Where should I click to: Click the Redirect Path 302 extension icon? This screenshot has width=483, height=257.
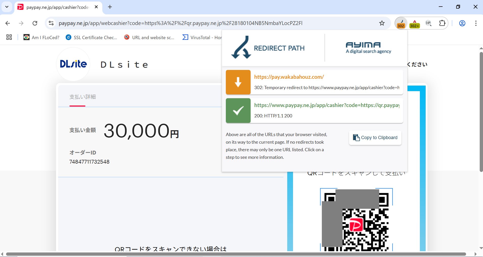pyautogui.click(x=401, y=23)
